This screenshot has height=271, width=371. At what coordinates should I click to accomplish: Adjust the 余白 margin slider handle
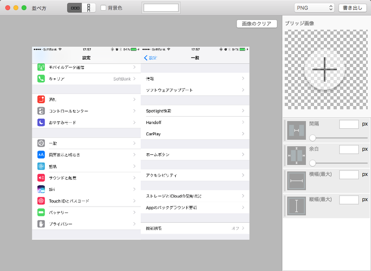[x=313, y=163]
